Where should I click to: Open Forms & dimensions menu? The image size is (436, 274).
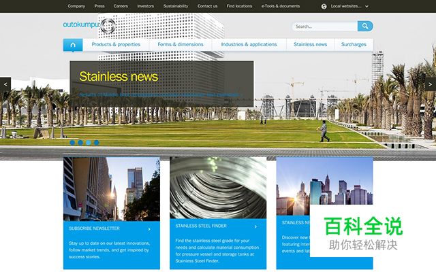tap(181, 44)
